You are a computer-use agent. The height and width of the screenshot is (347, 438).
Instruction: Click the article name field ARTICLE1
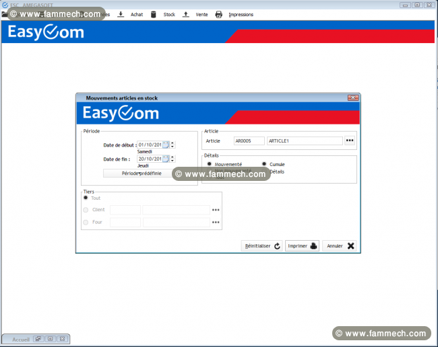click(x=305, y=141)
